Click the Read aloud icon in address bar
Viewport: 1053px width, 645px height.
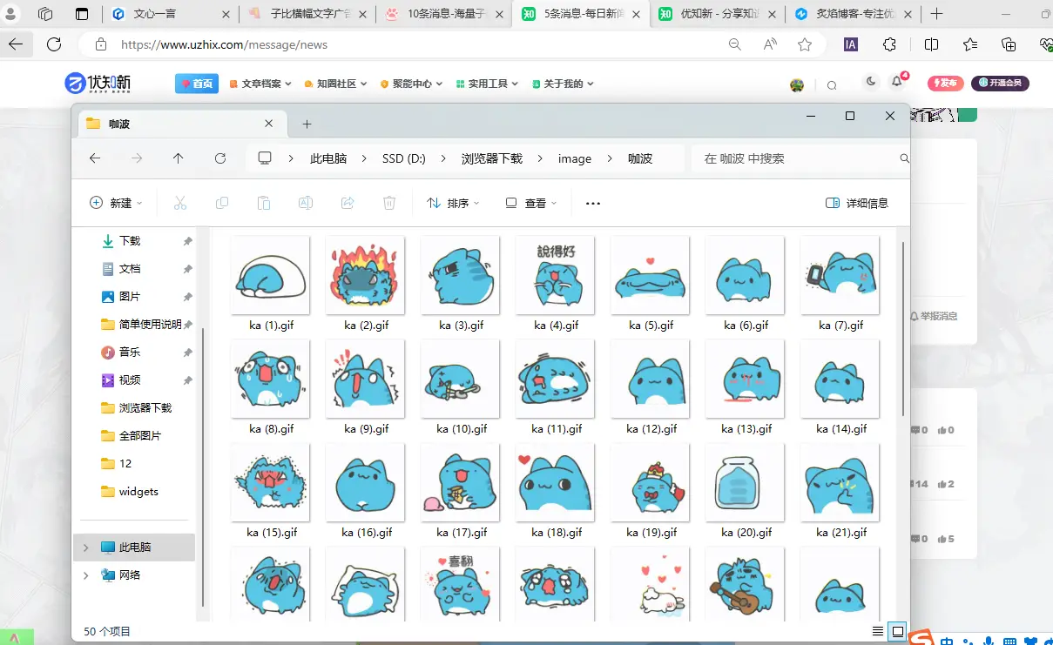770,44
